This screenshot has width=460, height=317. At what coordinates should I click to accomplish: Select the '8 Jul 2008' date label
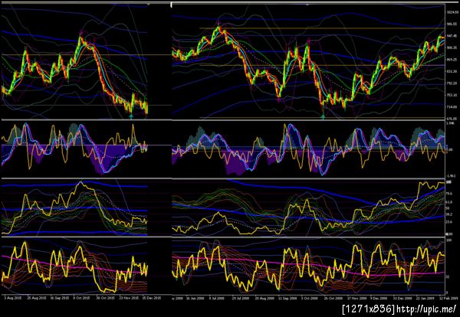216,299
